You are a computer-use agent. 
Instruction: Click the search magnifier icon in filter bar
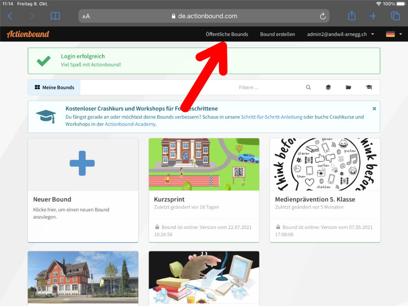pos(308,88)
